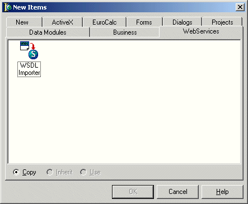Select the WebServices tab
This screenshot has width=248, height=204.
(x=201, y=31)
